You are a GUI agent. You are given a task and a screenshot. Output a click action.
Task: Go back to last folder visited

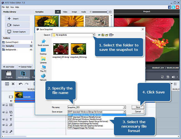coord(99,35)
